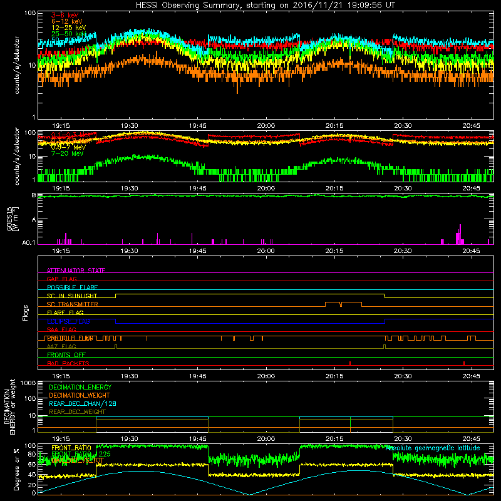Click the 0.8-7 MeV legend label
Viewport: 501px width, 501px height.
(69, 147)
